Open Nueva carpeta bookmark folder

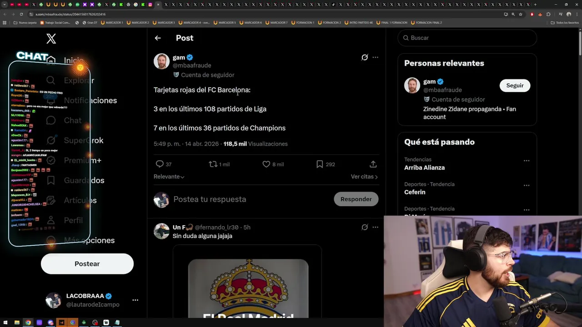25,22
